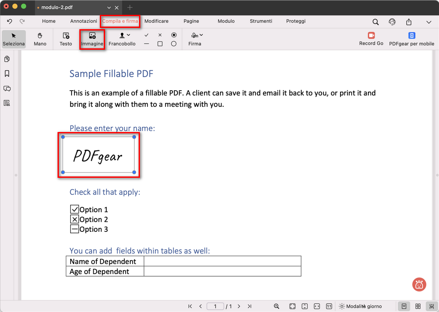Expand the chevron at the top-right corner

tap(429, 21)
